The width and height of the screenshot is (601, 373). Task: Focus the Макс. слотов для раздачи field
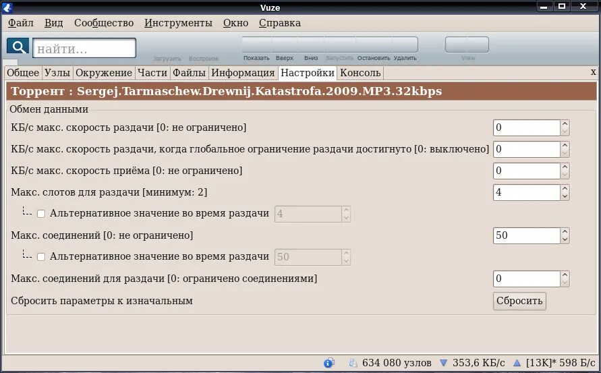click(526, 192)
